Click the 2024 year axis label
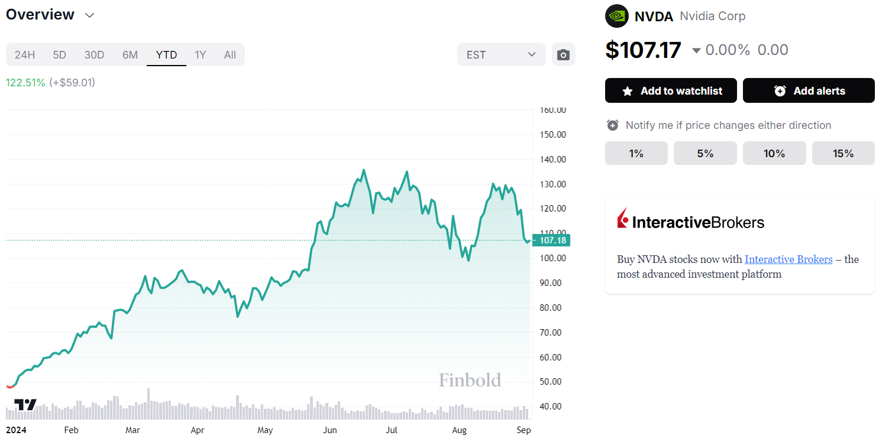 point(16,430)
